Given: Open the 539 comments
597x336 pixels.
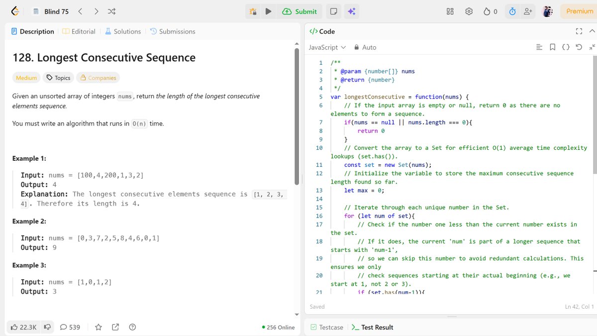Looking at the screenshot, I should point(70,327).
